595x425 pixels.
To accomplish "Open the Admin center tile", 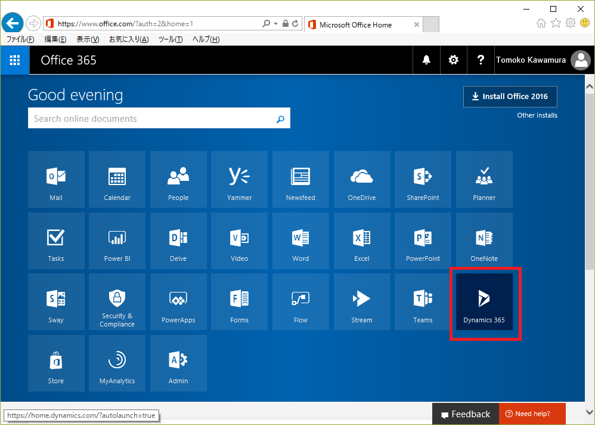I will [x=178, y=363].
